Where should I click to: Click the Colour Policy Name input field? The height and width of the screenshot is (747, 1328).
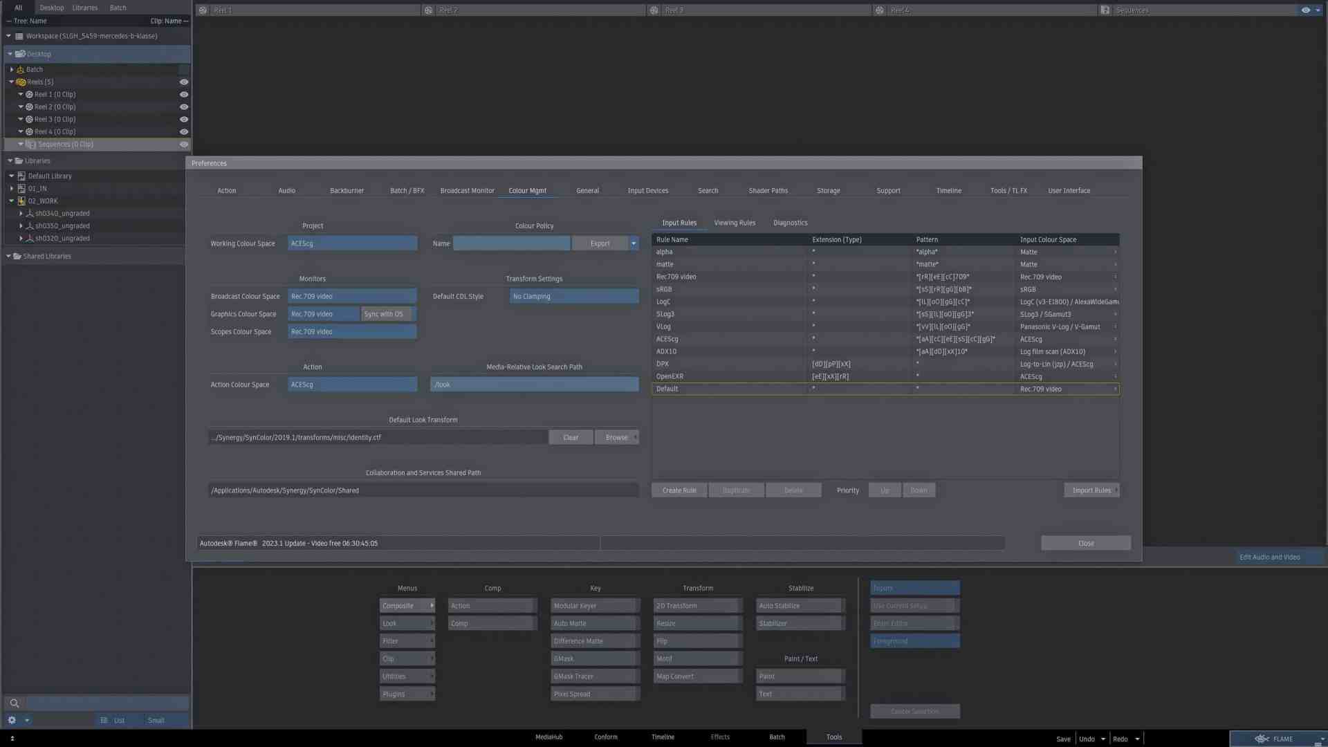click(x=512, y=243)
